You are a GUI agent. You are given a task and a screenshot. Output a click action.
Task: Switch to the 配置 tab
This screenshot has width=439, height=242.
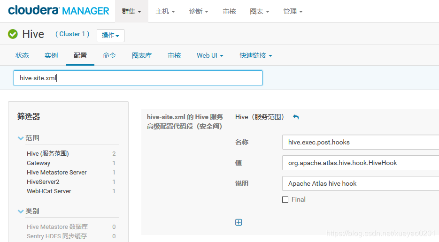[80, 55]
